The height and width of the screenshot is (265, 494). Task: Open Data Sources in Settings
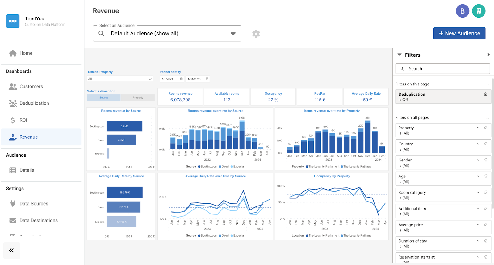[34, 204]
